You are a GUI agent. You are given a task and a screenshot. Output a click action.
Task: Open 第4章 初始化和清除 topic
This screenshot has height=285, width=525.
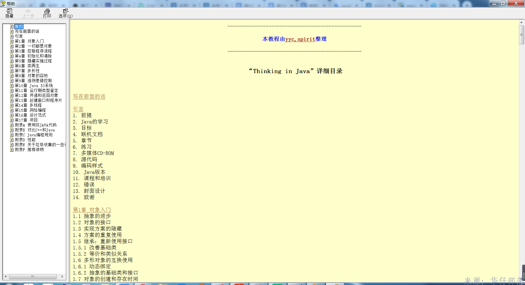(x=33, y=56)
